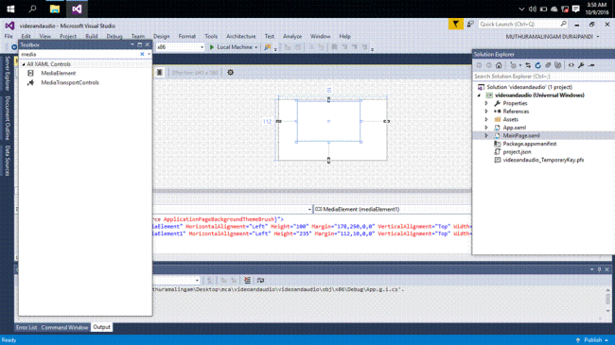
Task: Click the View Code angle brackets icon
Action: pyautogui.click(x=571, y=65)
